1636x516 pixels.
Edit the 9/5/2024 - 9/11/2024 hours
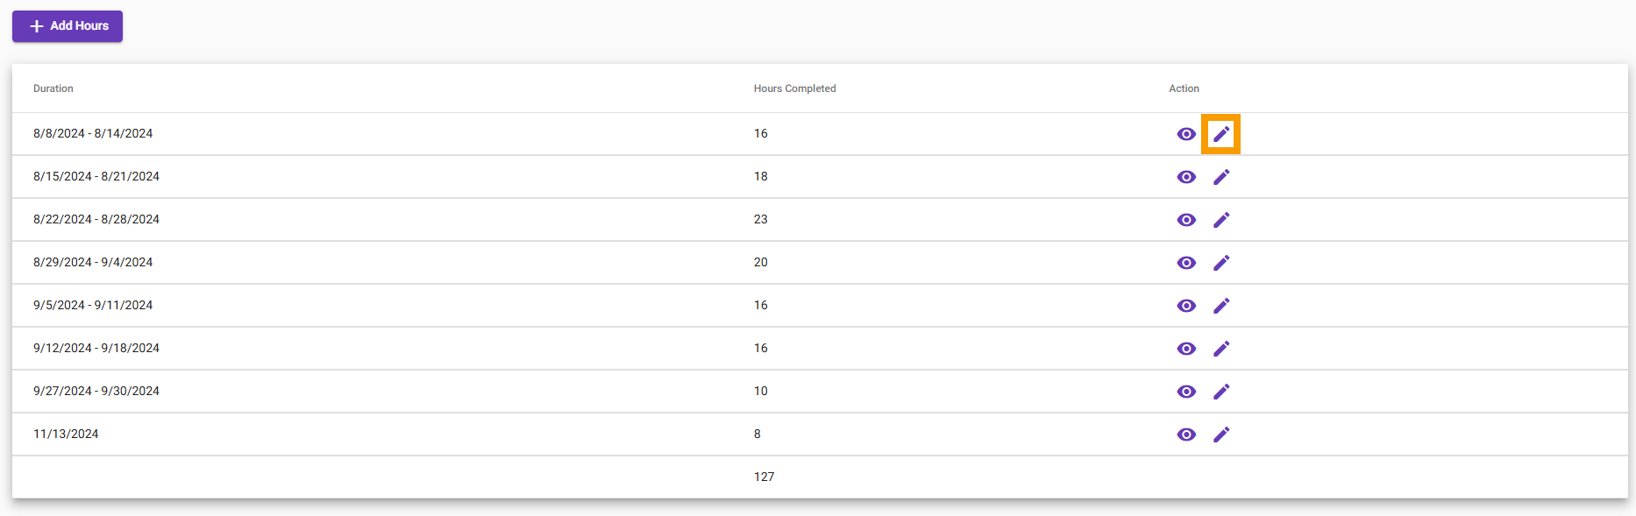coord(1221,306)
